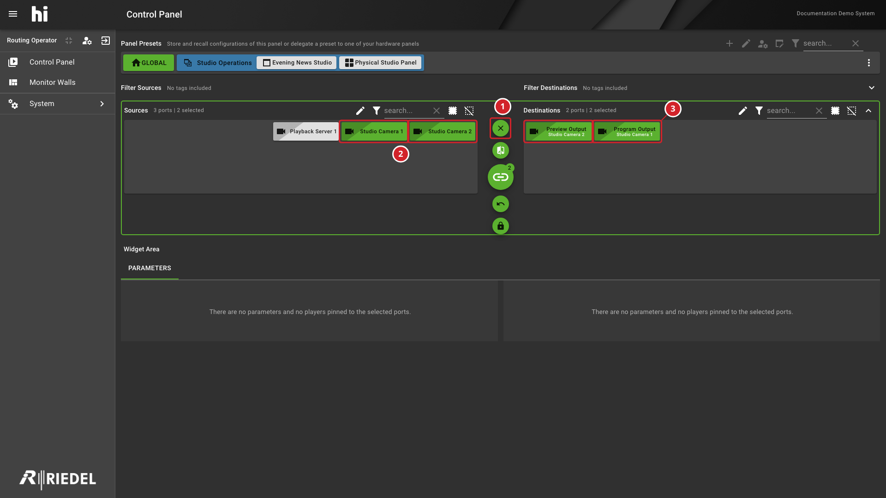Click Documentation Demo System text
886x498 pixels.
click(836, 13)
